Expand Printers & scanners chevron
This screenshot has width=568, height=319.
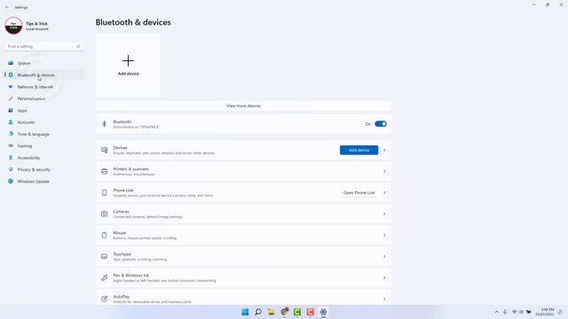coord(384,171)
